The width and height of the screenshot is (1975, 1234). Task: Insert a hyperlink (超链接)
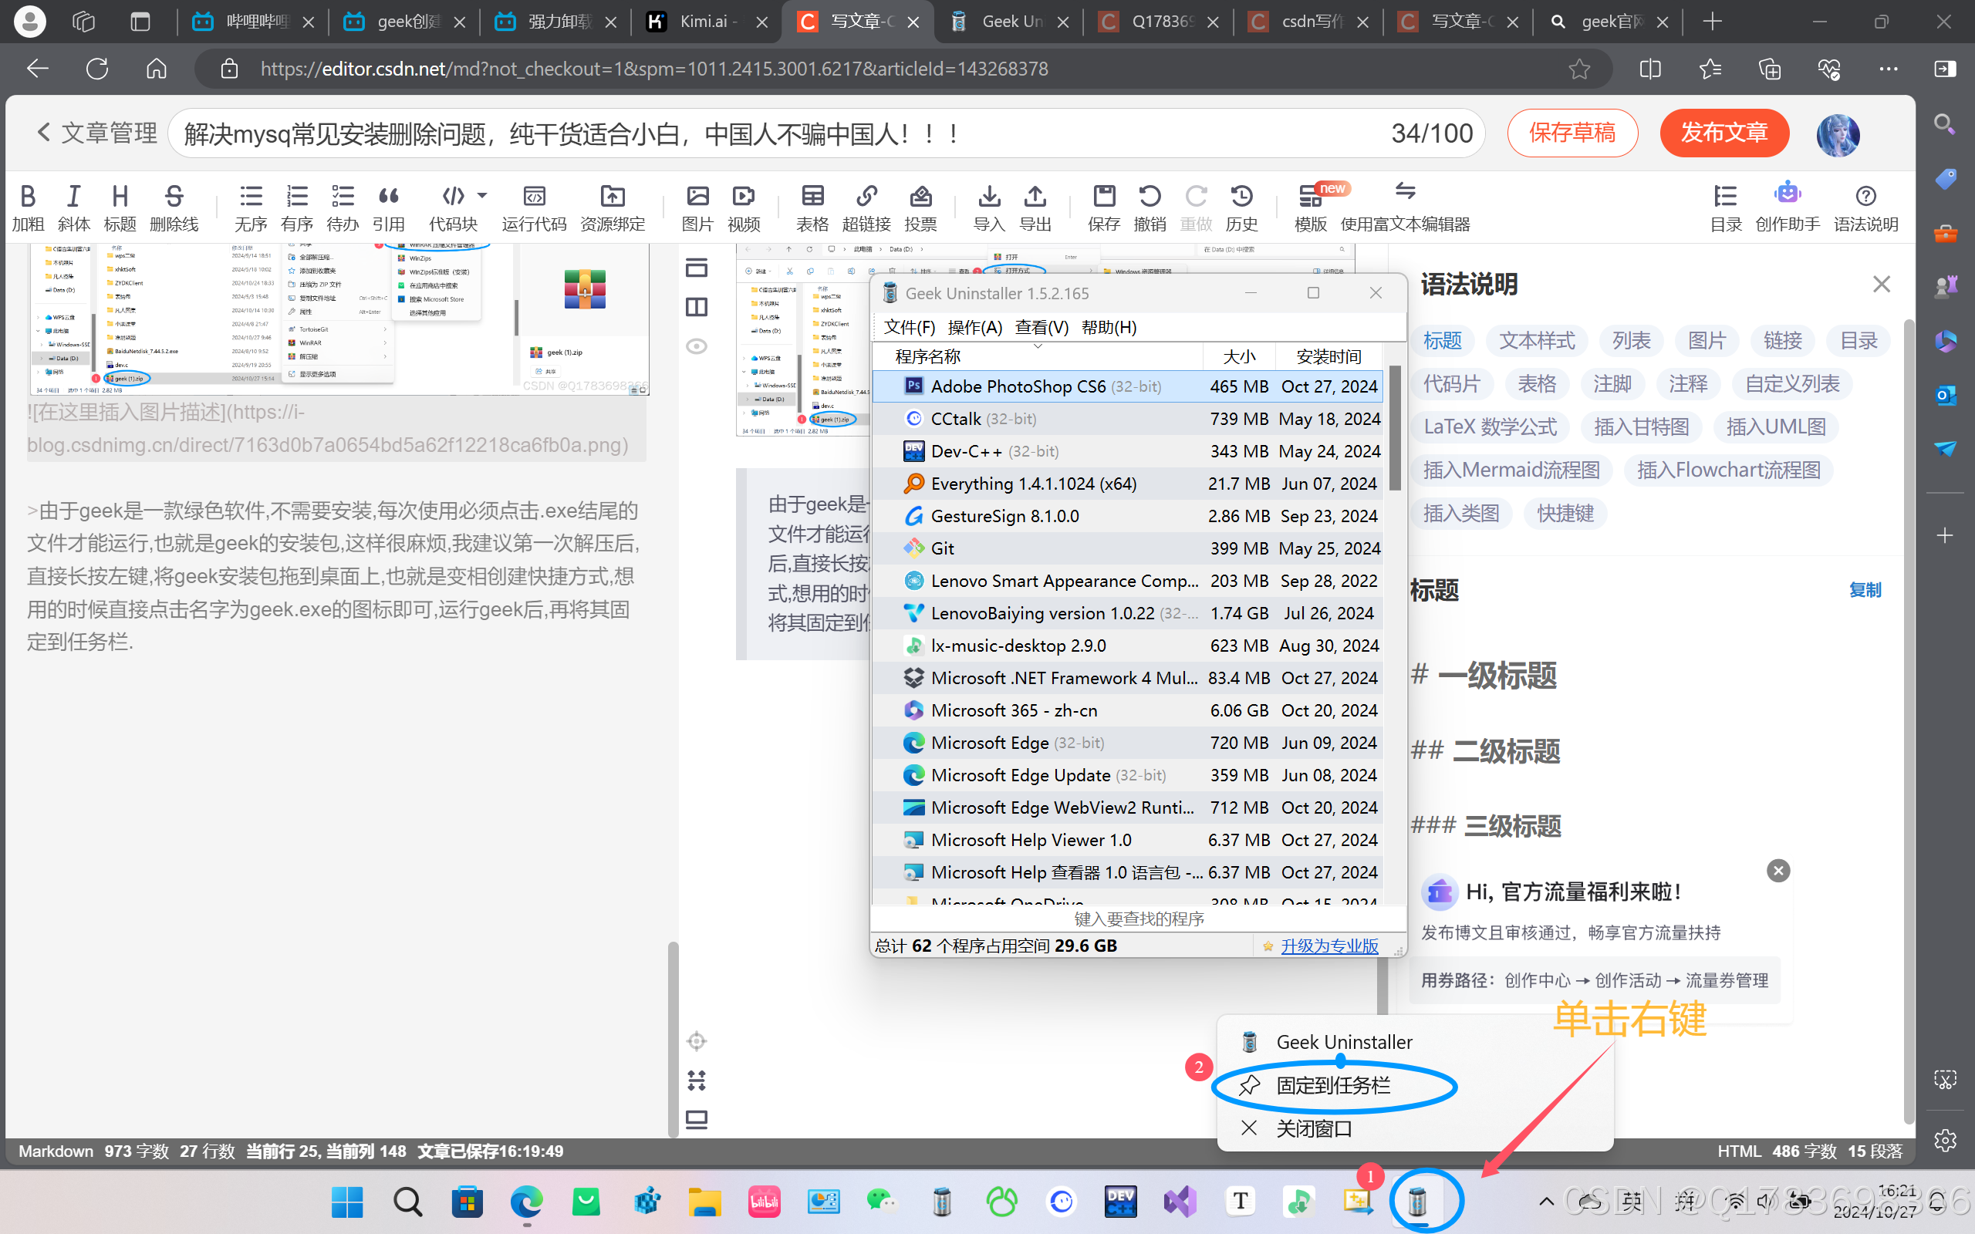tap(866, 207)
